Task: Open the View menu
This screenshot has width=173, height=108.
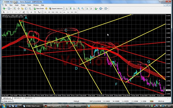Action: (x=11, y=5)
